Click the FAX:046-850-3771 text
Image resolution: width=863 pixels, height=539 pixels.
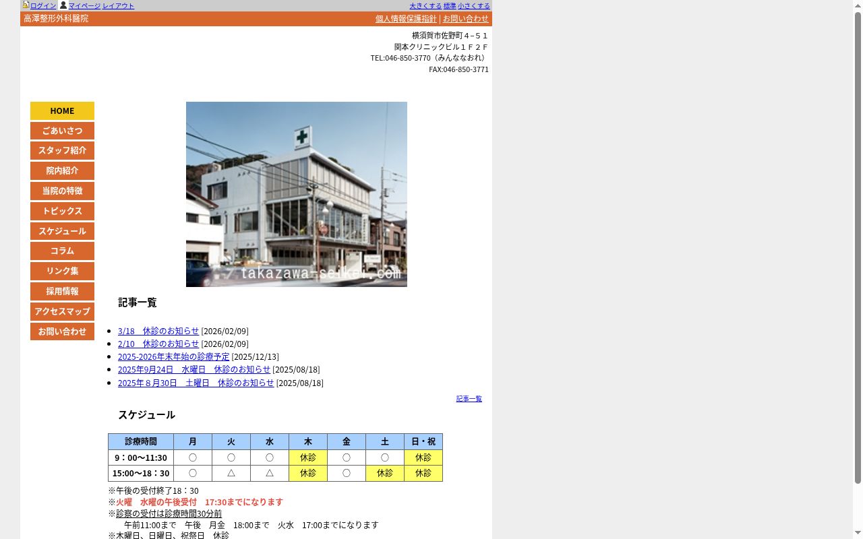tap(458, 69)
